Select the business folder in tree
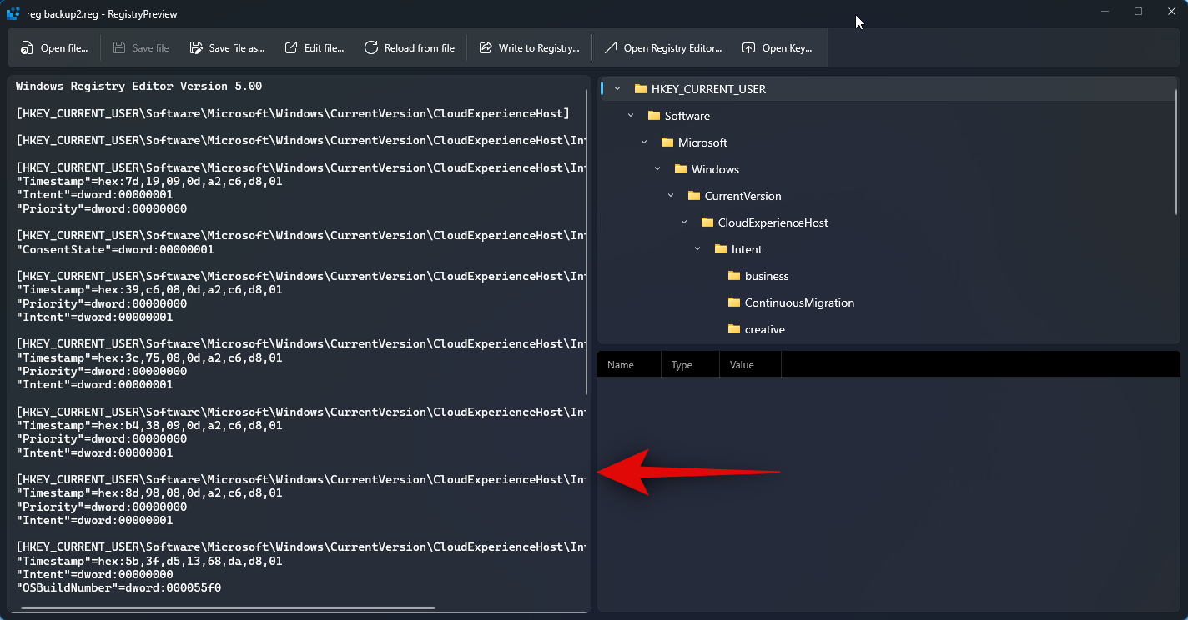Screen dimensions: 1188x620 coord(766,276)
